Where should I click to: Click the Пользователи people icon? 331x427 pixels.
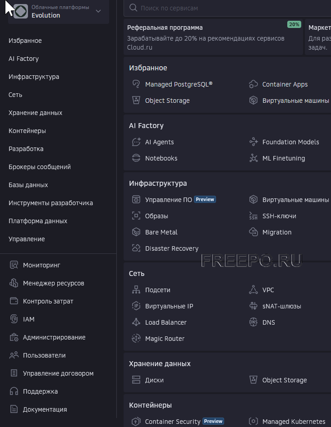[x=14, y=355]
